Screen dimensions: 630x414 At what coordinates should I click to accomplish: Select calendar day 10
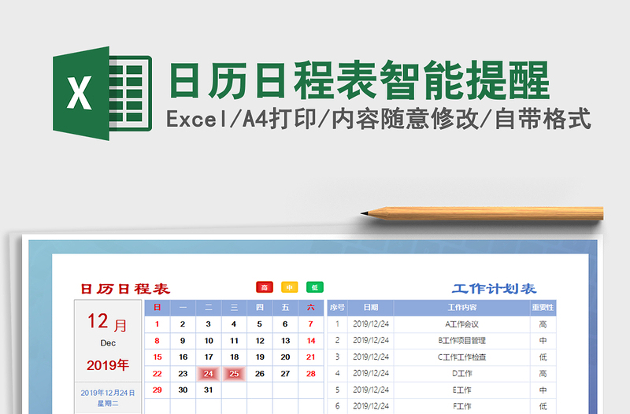pos(209,341)
